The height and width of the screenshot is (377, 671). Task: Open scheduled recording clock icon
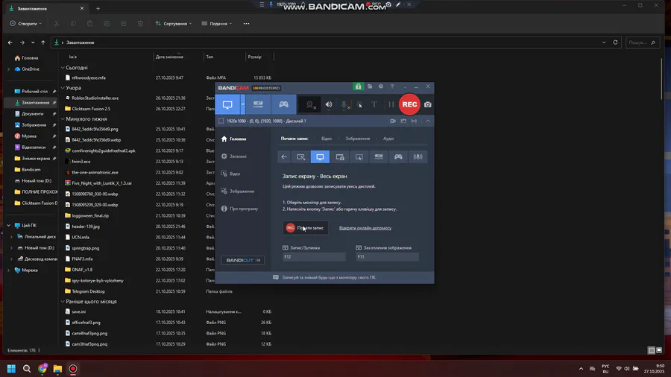(381, 86)
